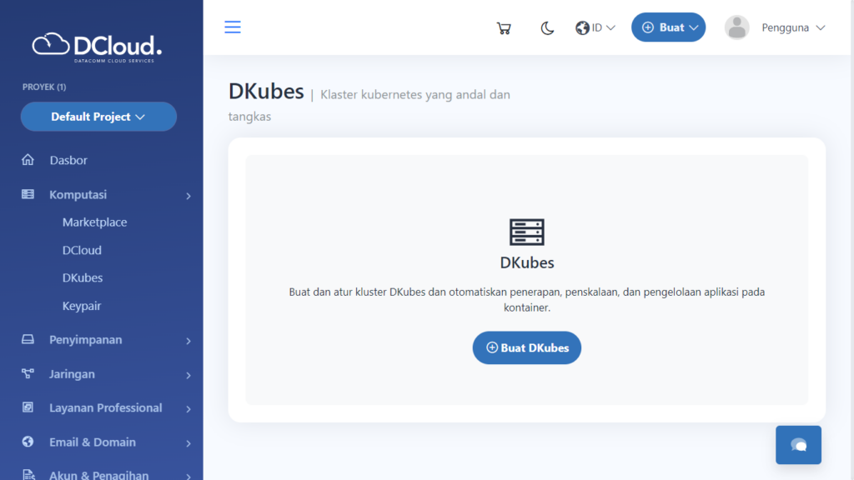Click the 'Klaster kubernetes yang andal' subtitle
Image resolution: width=854 pixels, height=480 pixels.
[x=369, y=106]
